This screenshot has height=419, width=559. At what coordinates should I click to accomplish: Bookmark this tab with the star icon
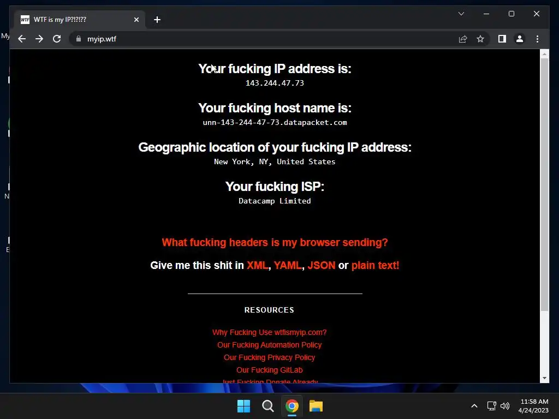(x=480, y=39)
